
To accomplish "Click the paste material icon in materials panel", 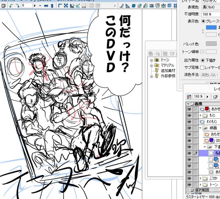I will click(x=150, y=54).
